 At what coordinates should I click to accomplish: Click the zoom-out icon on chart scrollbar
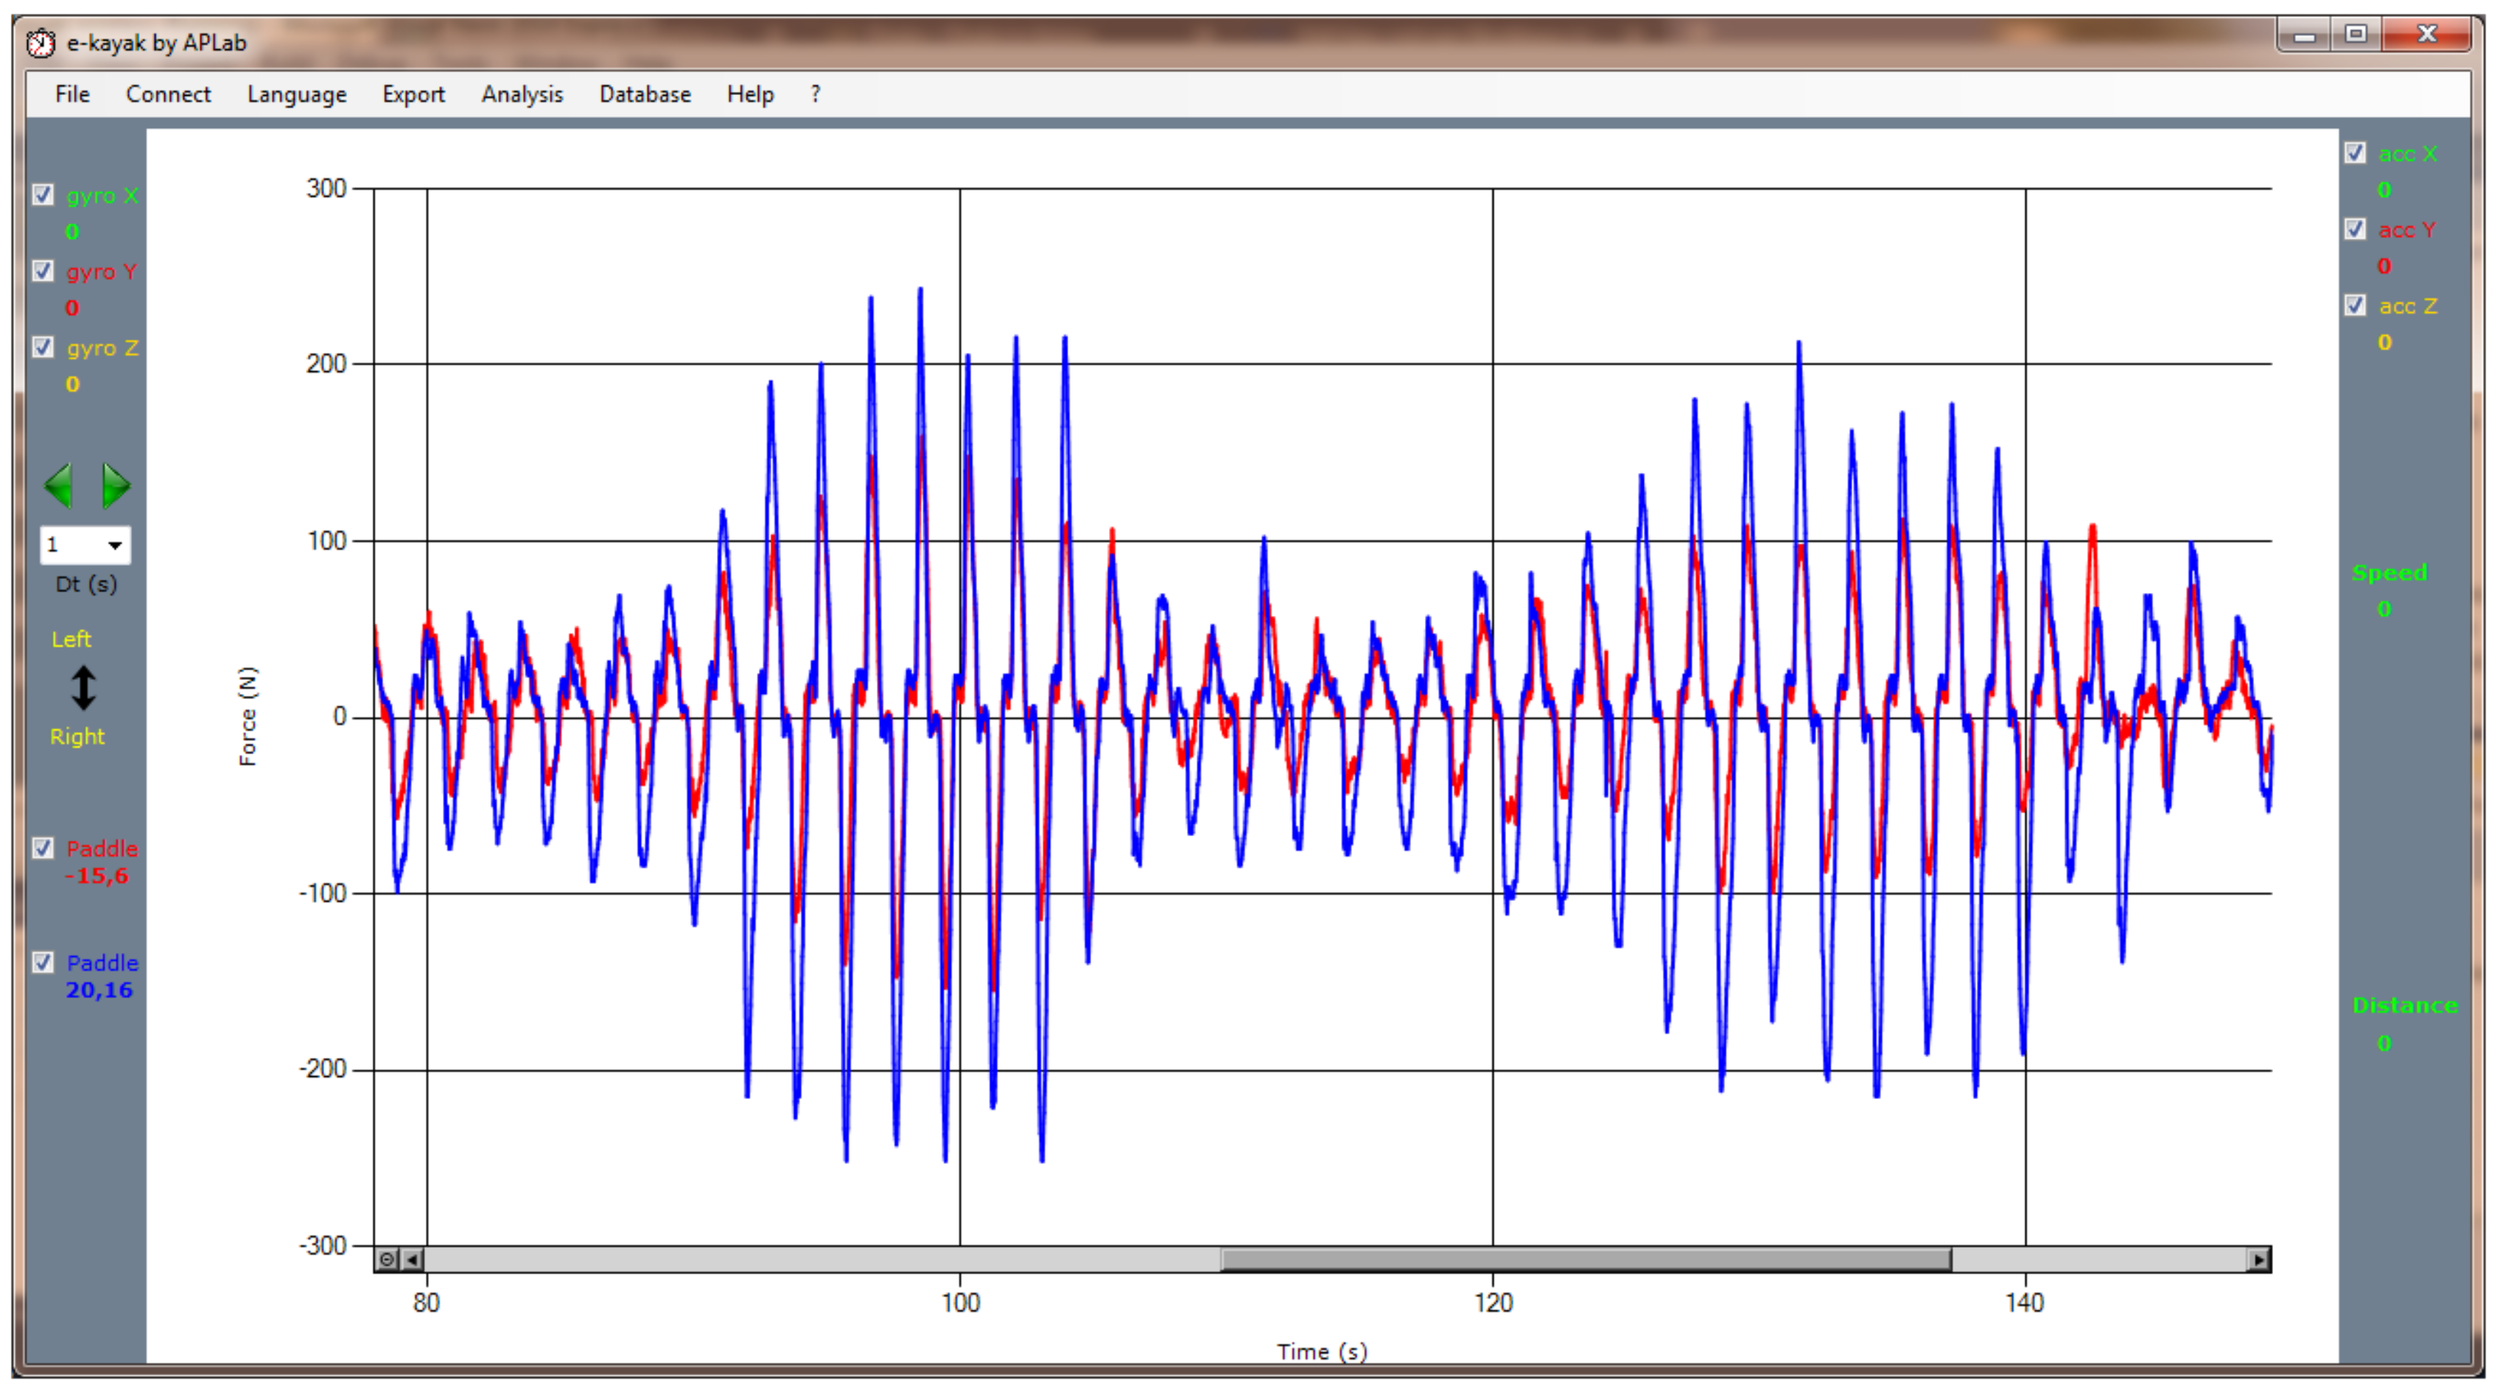388,1259
